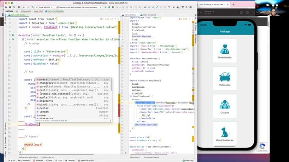289x162 pixels.
Task: Click patitapp in the navigation breadcrumb
Action: (9, 11)
